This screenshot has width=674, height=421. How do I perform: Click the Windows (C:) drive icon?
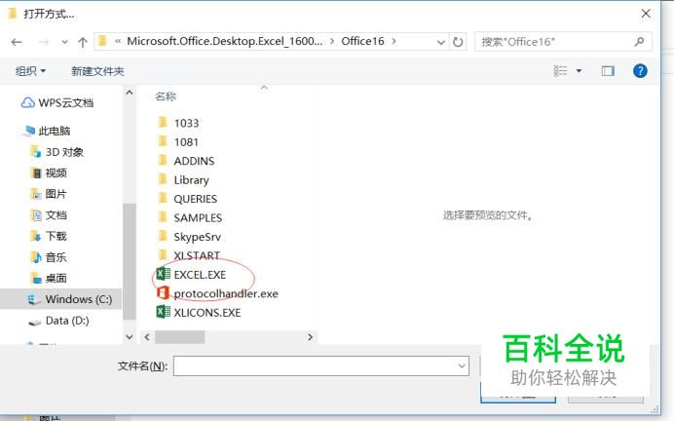point(34,299)
